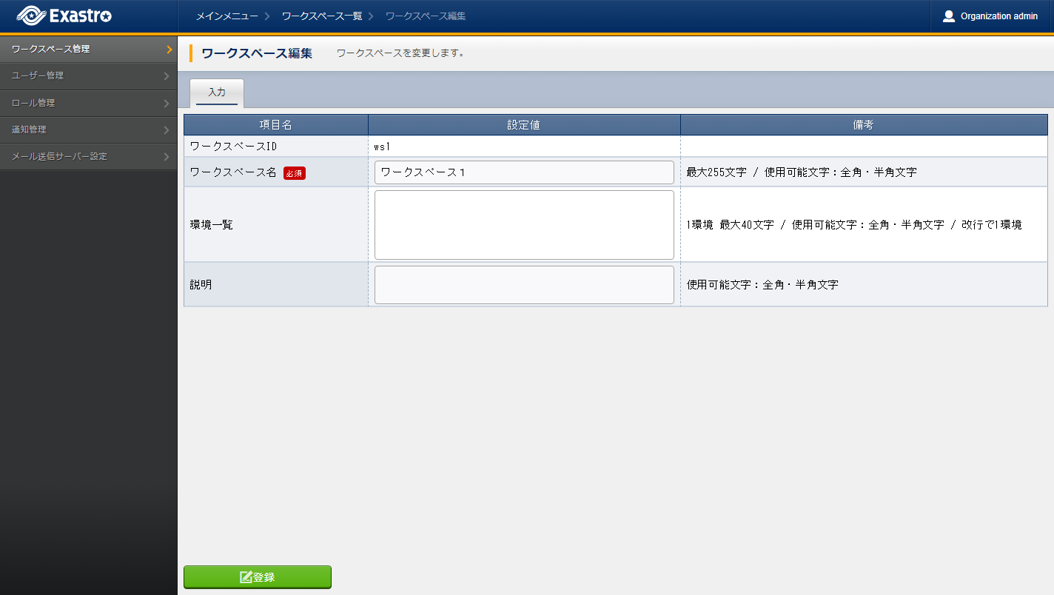
Task: Select ロール管理 in the sidebar
Action: tap(34, 103)
